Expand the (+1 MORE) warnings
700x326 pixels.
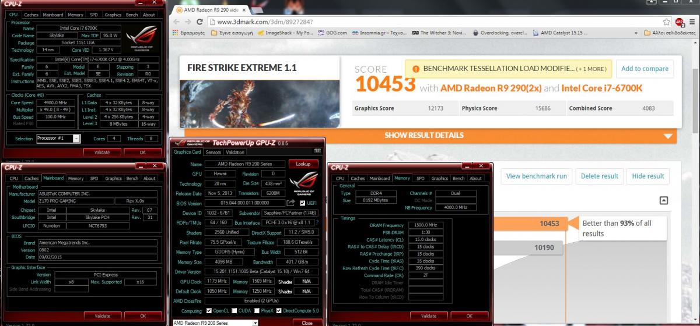point(591,69)
